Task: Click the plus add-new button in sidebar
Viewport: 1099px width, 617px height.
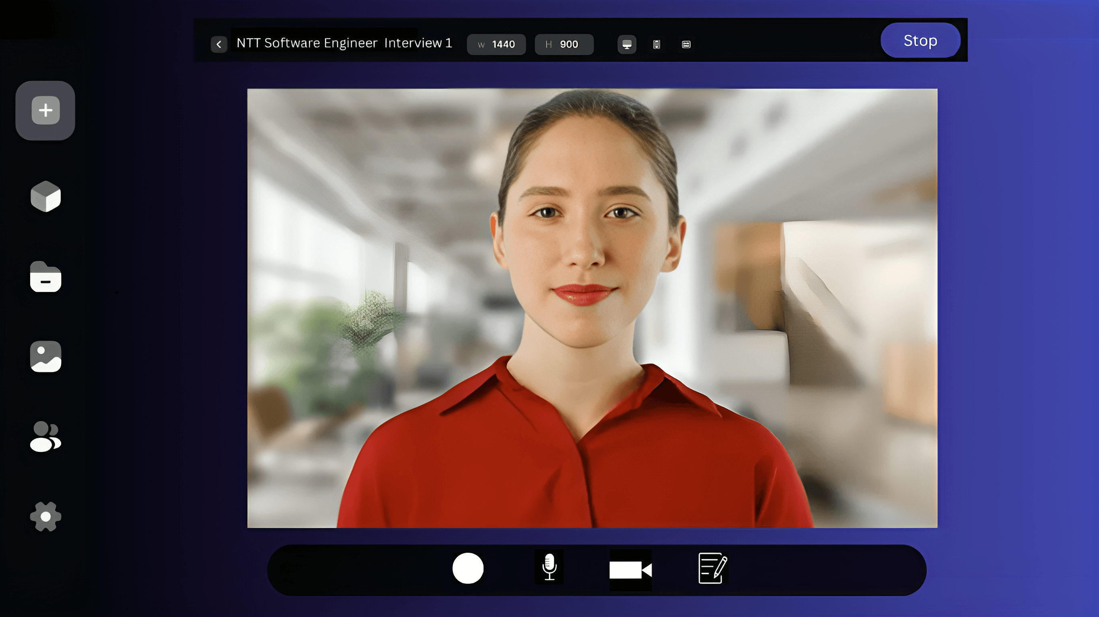Action: point(45,110)
